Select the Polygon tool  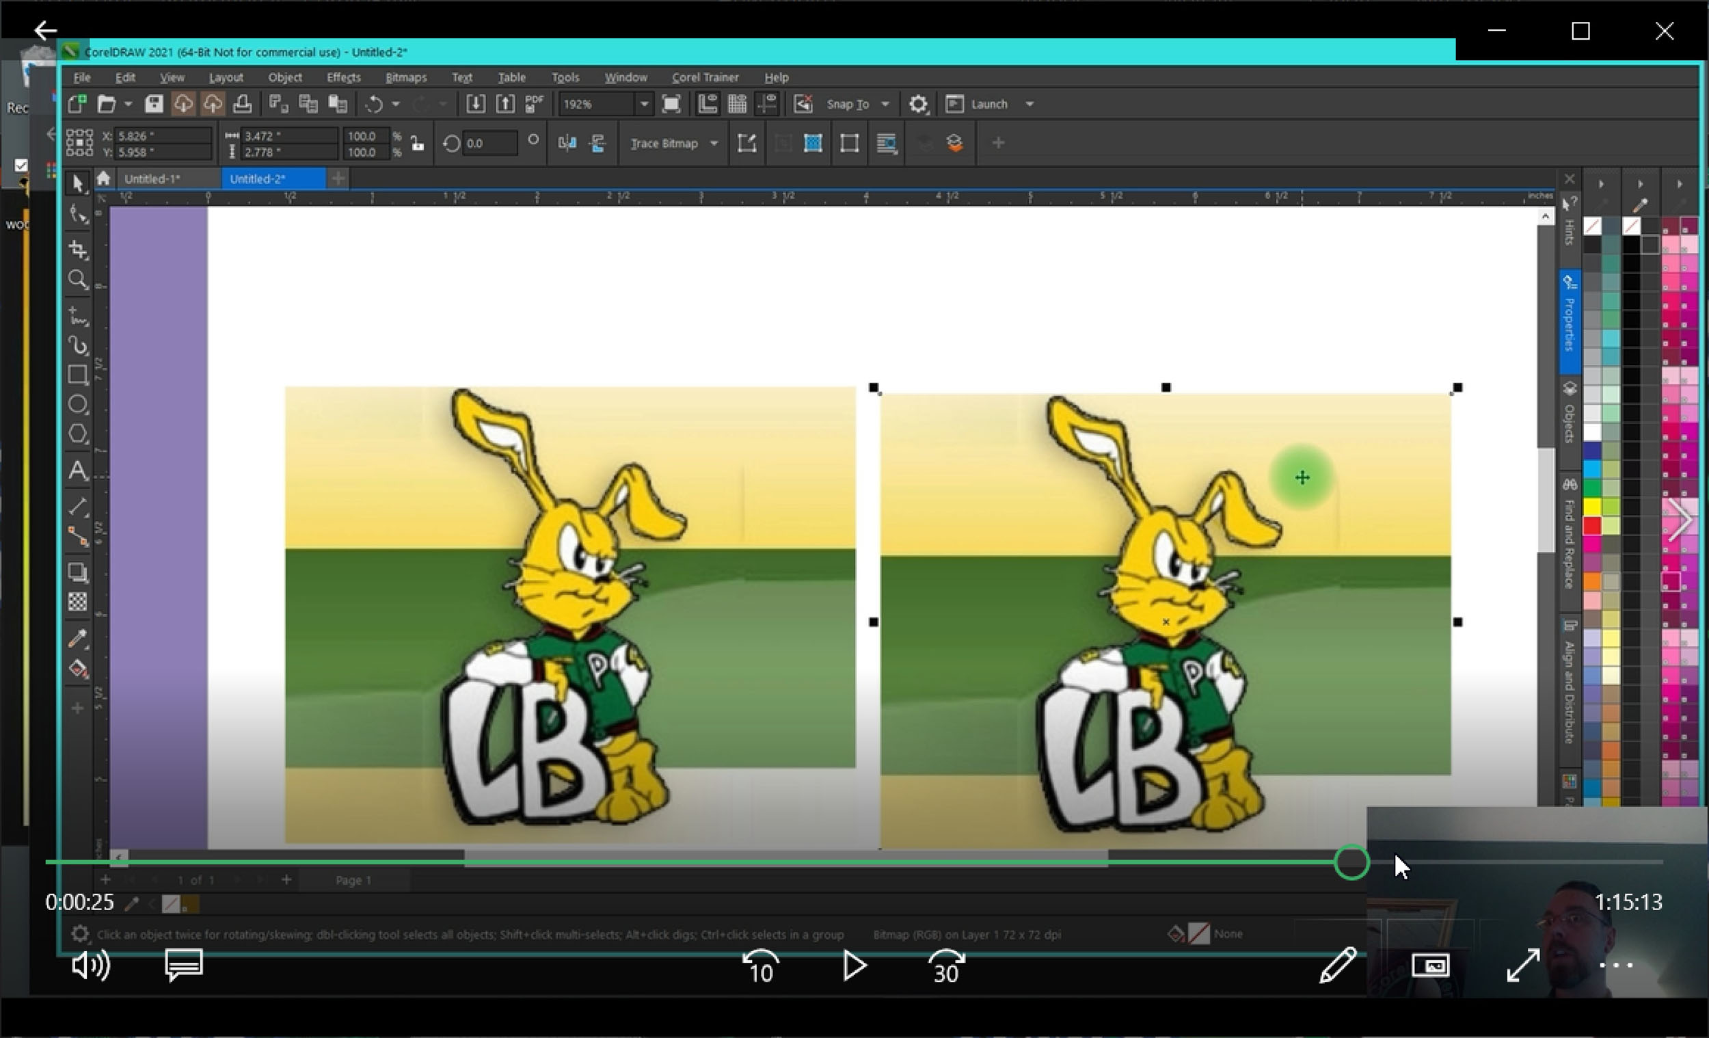coord(78,434)
